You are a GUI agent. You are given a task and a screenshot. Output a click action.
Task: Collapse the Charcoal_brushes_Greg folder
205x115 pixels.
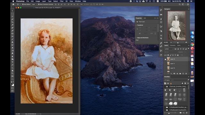click(165, 87)
